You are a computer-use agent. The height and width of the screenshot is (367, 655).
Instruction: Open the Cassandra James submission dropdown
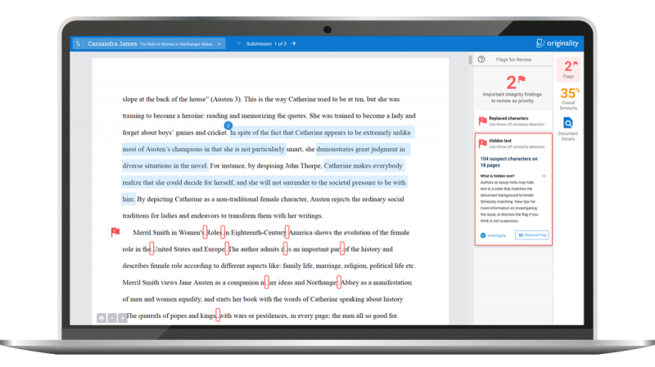click(x=219, y=43)
